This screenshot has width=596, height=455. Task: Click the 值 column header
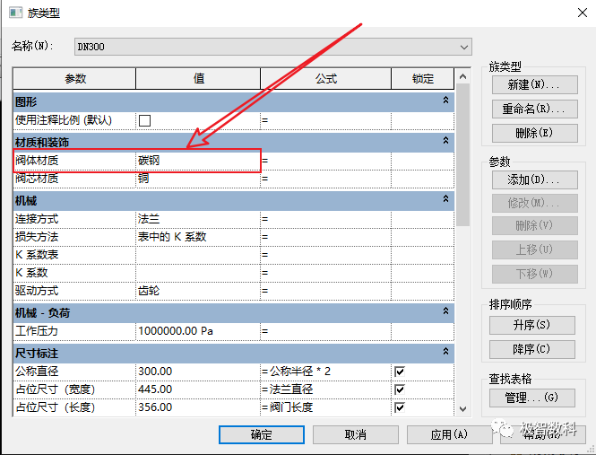[198, 79]
